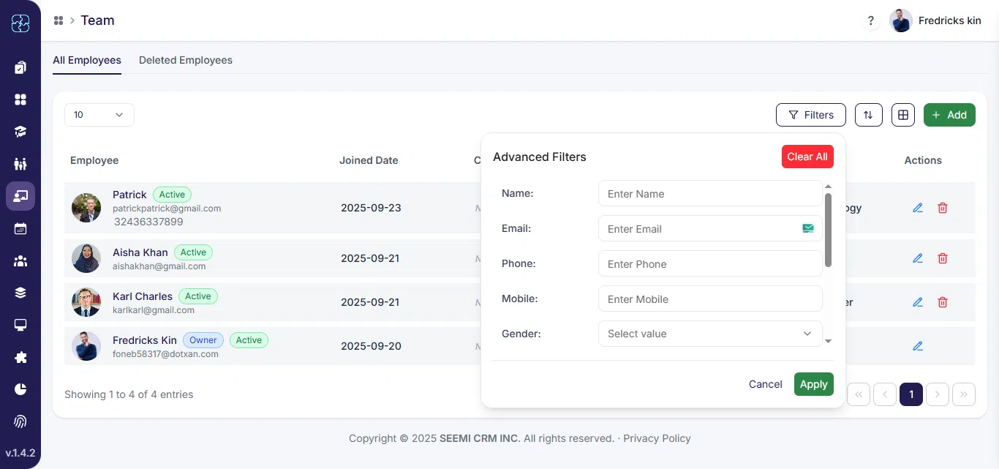
Task: Click the Enter Email input field
Action: [x=710, y=229]
